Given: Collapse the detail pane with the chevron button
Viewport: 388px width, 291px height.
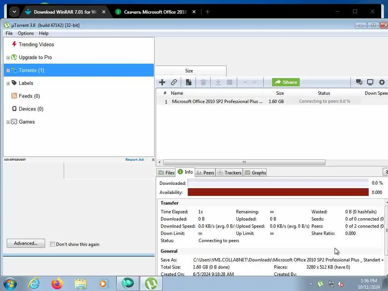Looking at the screenshot, I should (385, 172).
